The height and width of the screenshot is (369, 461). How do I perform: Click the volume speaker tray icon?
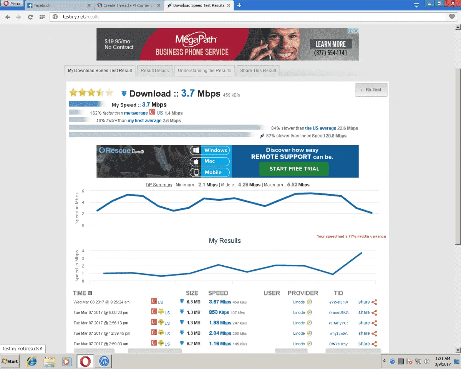(x=426, y=361)
